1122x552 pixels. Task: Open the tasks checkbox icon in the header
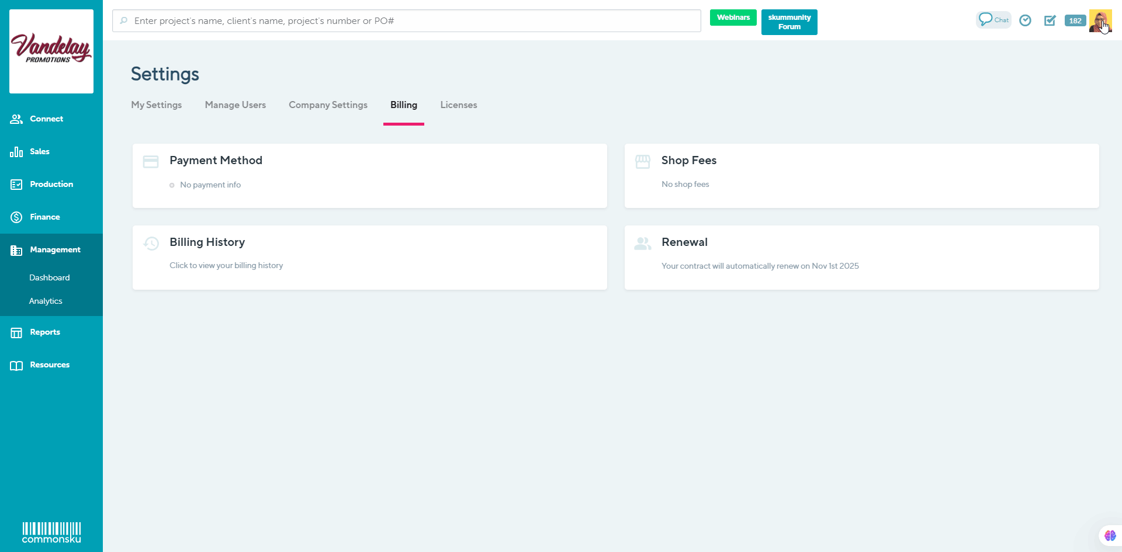pos(1050,20)
